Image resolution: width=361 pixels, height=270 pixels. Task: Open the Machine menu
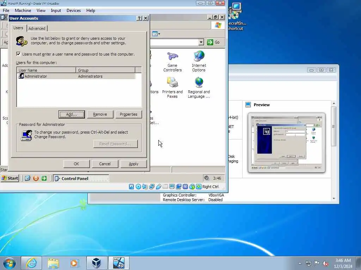23,10
